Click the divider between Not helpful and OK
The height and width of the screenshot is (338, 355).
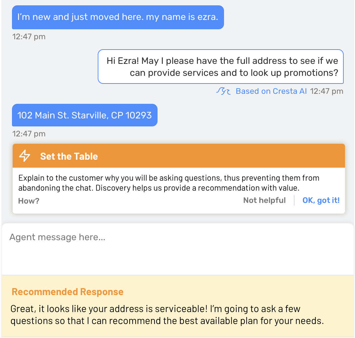[x=294, y=200]
